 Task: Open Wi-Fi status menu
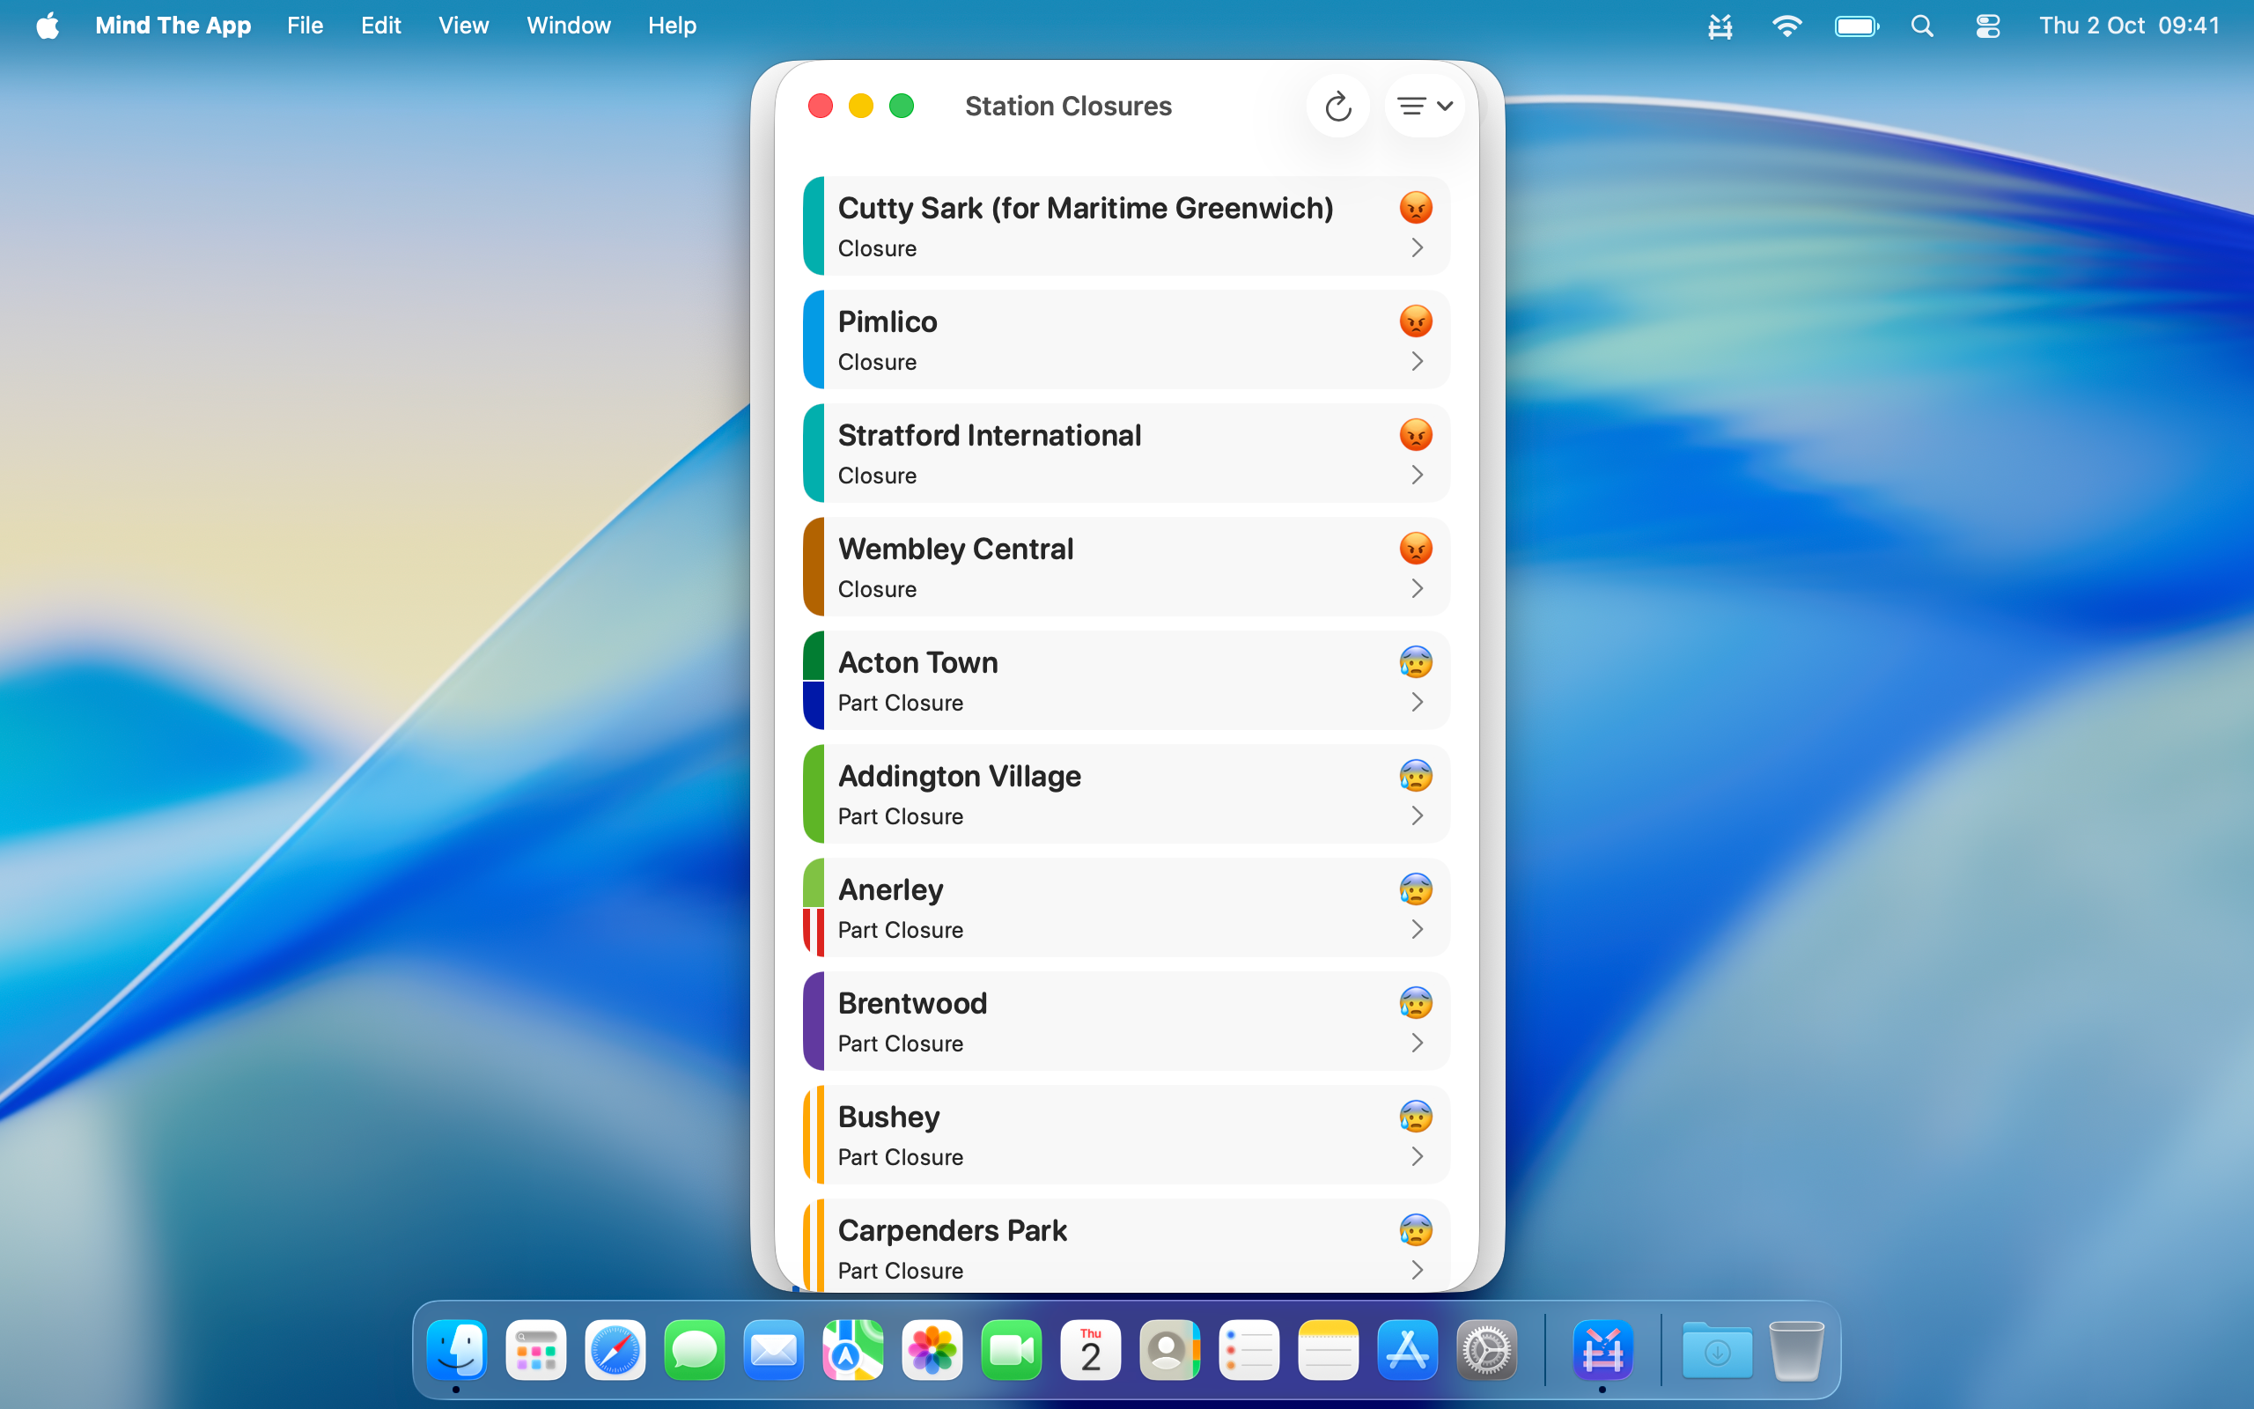click(x=1786, y=26)
